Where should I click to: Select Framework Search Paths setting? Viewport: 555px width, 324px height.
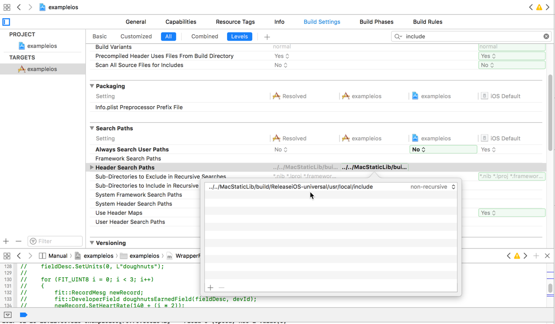(128, 159)
